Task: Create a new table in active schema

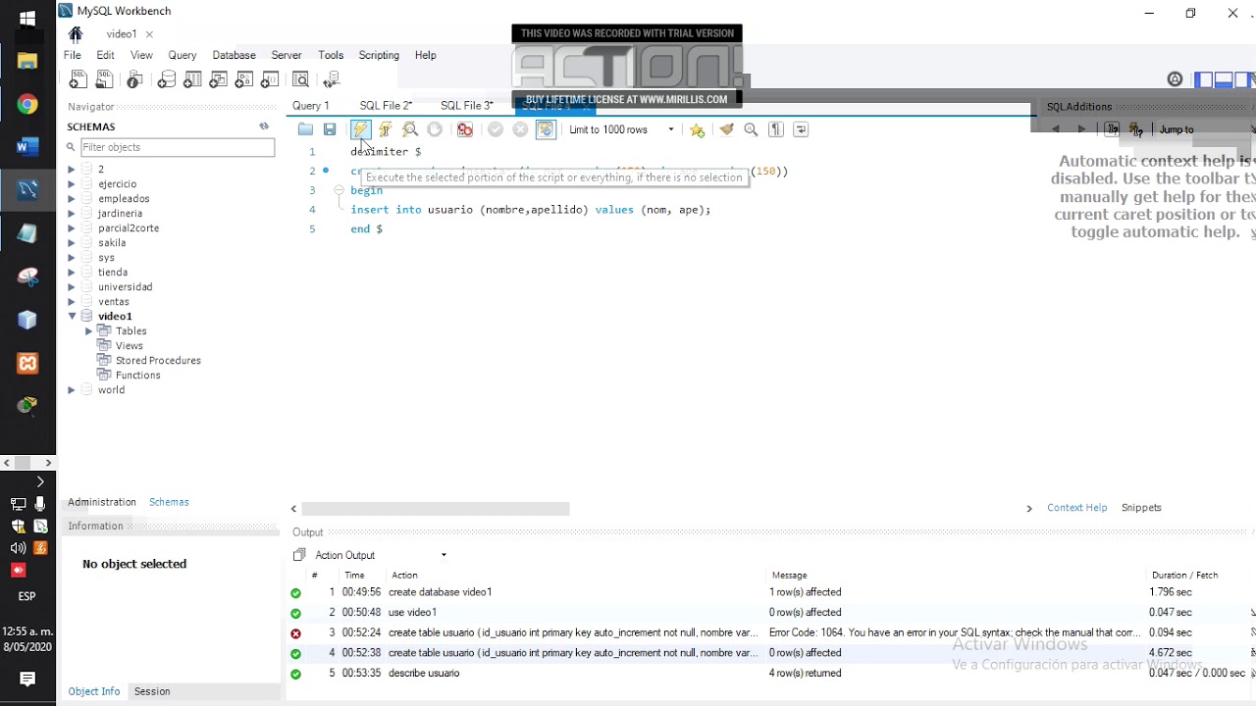Action: click(x=192, y=79)
